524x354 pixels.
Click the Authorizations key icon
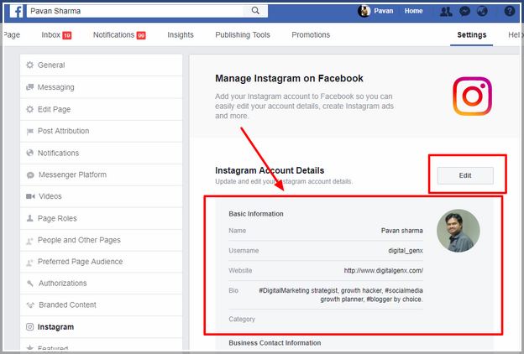[x=30, y=284]
